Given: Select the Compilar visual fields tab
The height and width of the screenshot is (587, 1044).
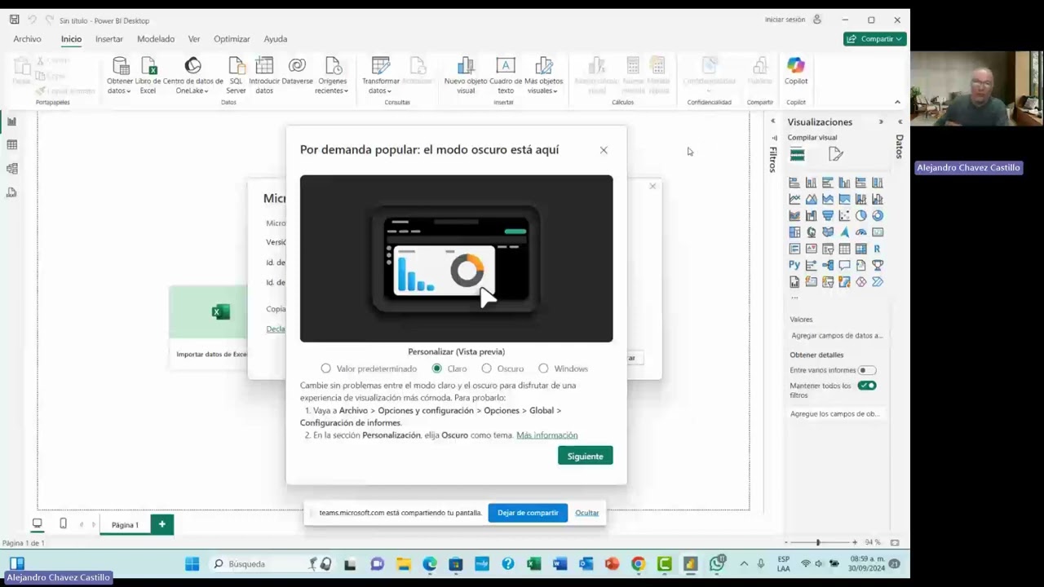Looking at the screenshot, I should point(798,154).
